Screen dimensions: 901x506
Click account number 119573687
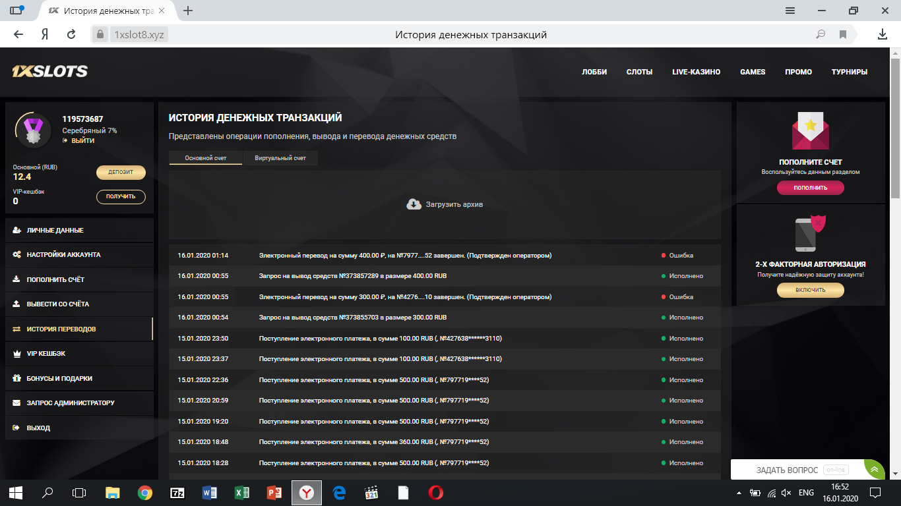pos(82,119)
